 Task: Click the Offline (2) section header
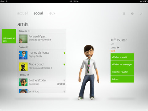click(25, 75)
